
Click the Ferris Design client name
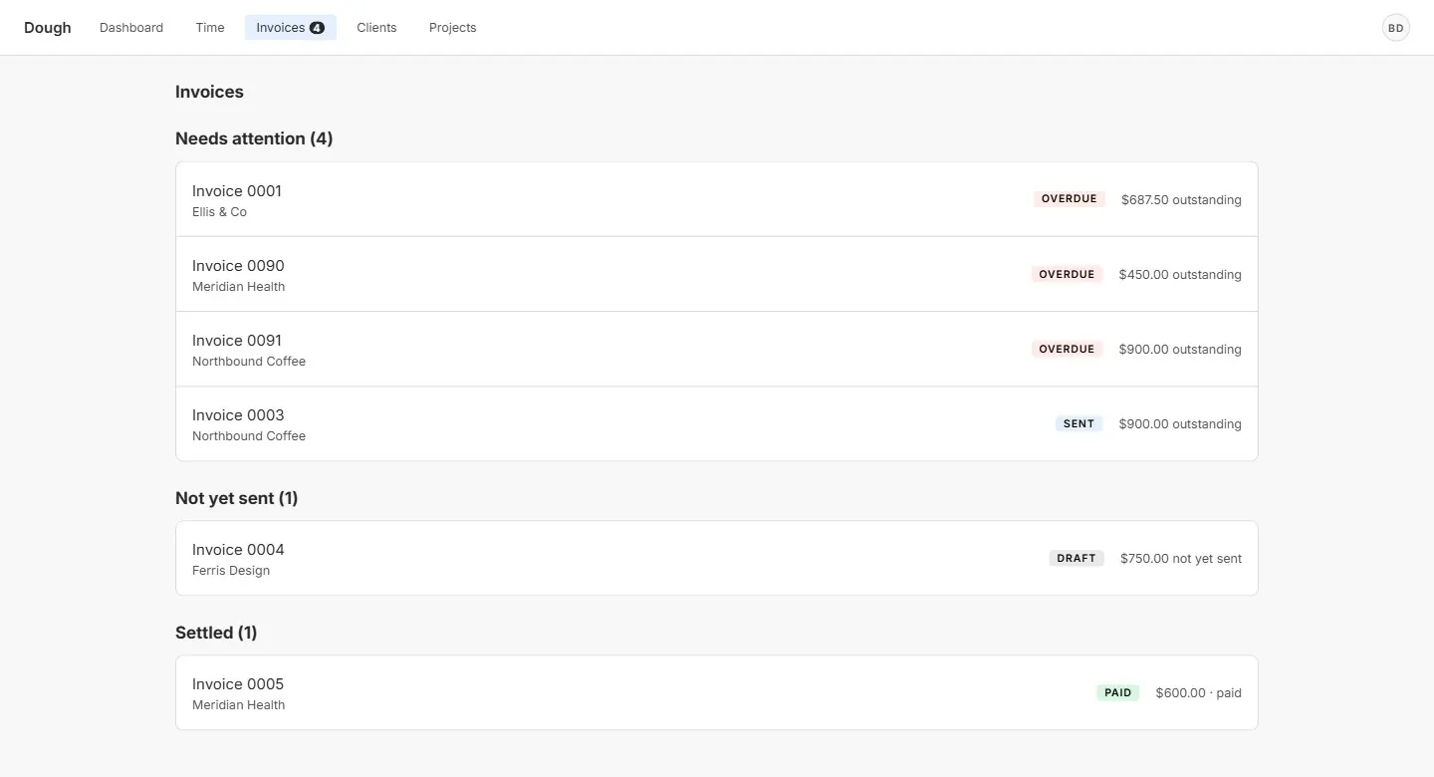coord(231,571)
